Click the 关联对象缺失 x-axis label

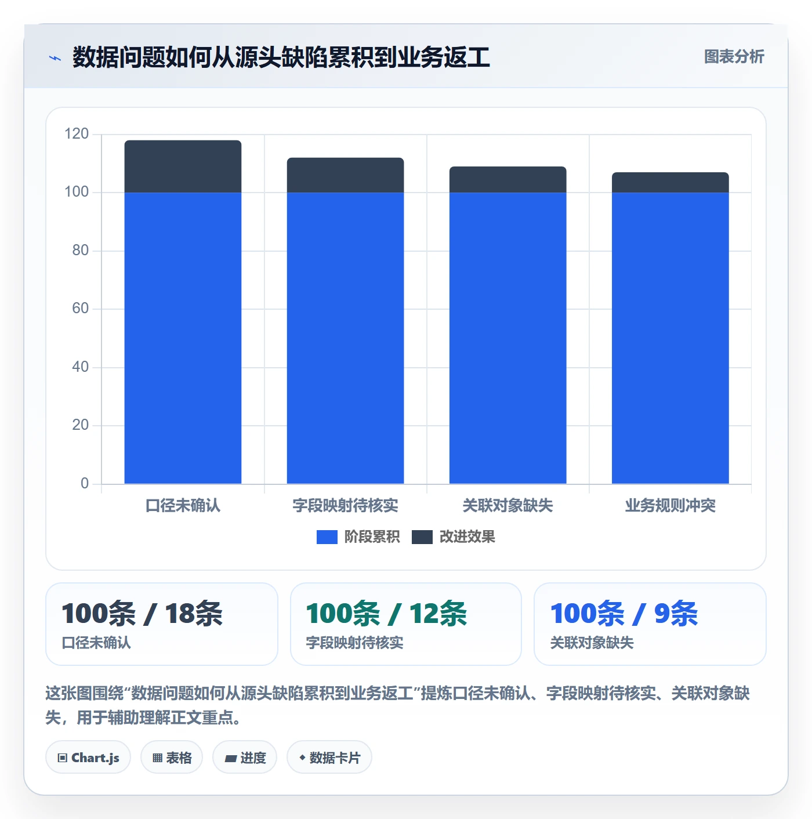pos(507,506)
